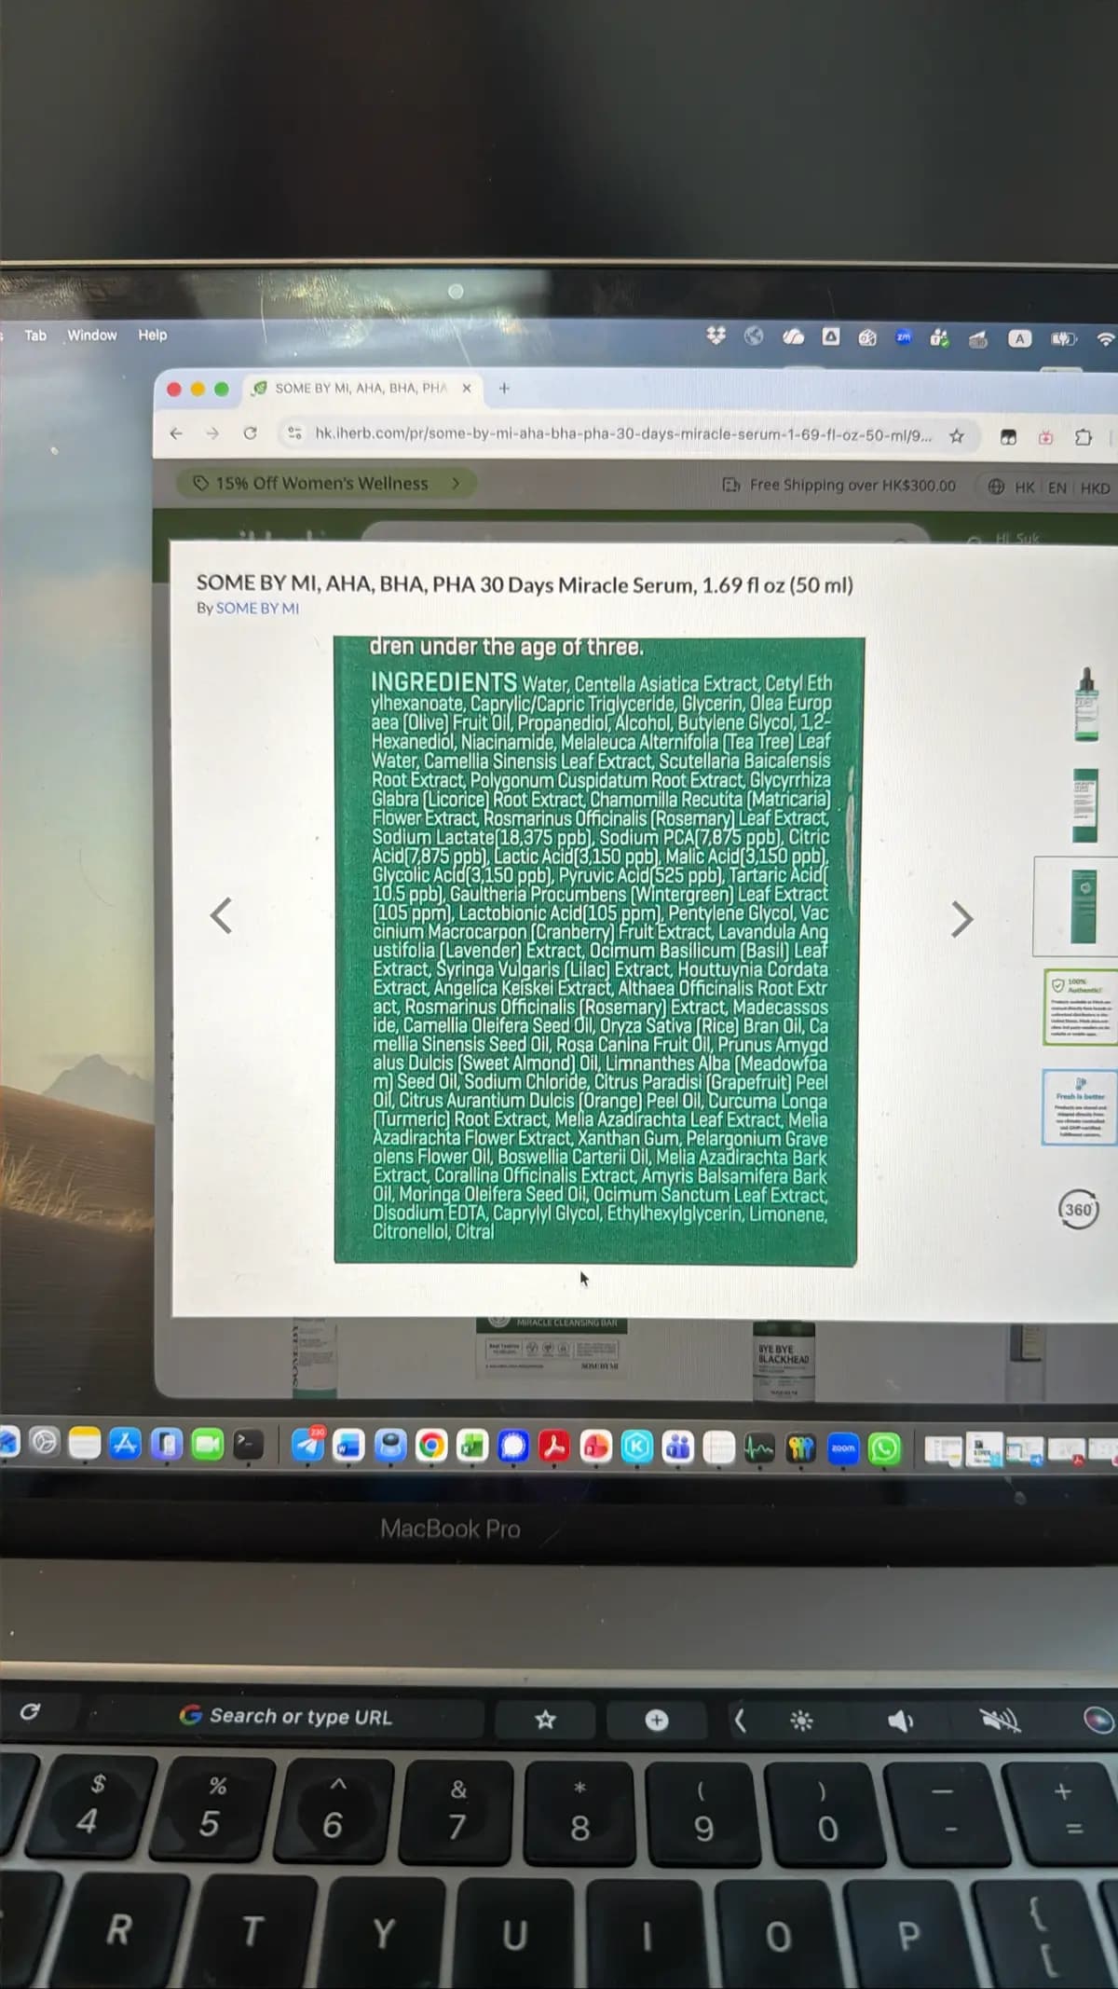
Task: Open Google Drive menu bar icon
Action: [x=830, y=336]
